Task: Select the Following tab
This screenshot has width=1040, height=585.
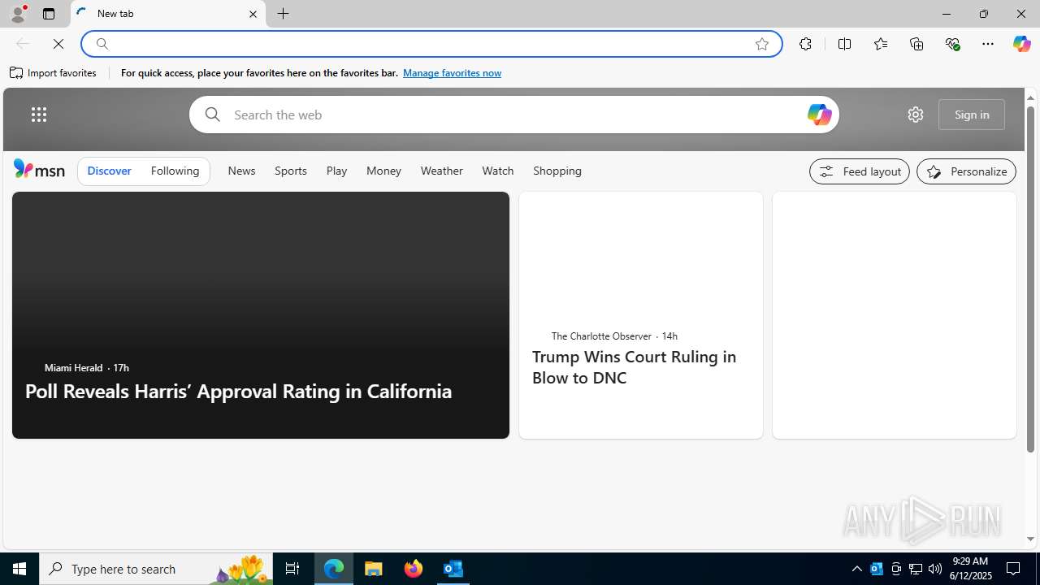Action: (x=175, y=171)
